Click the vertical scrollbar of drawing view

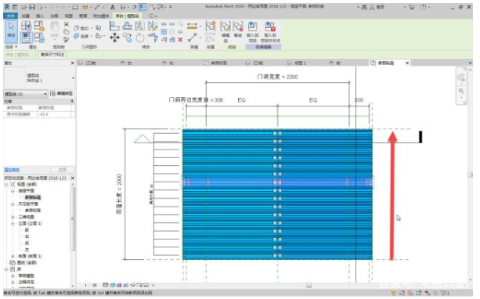coord(470,175)
